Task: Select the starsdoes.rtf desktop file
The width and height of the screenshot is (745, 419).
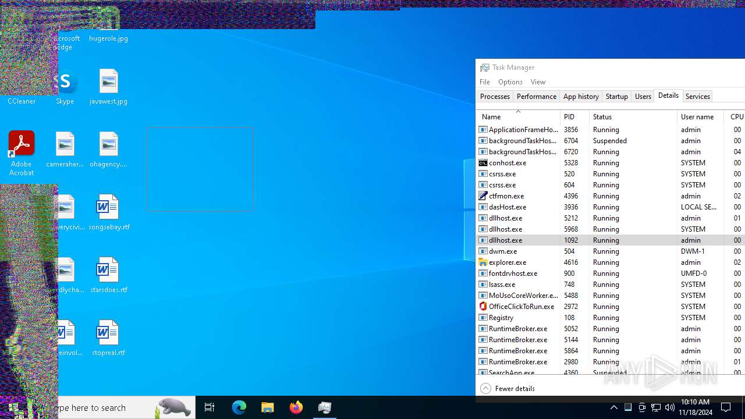Action: click(x=109, y=276)
